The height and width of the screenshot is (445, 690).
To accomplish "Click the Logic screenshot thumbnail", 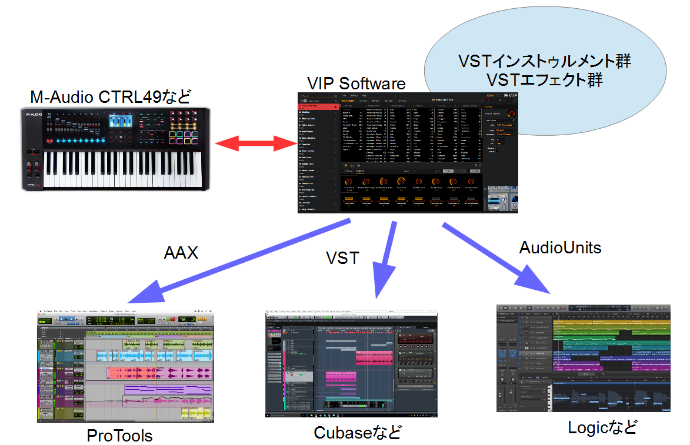I will pos(583,358).
